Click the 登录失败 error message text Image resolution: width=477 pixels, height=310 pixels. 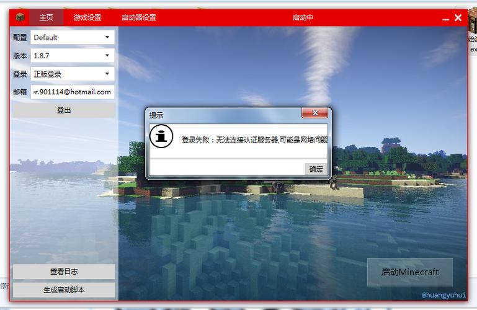[x=254, y=139]
